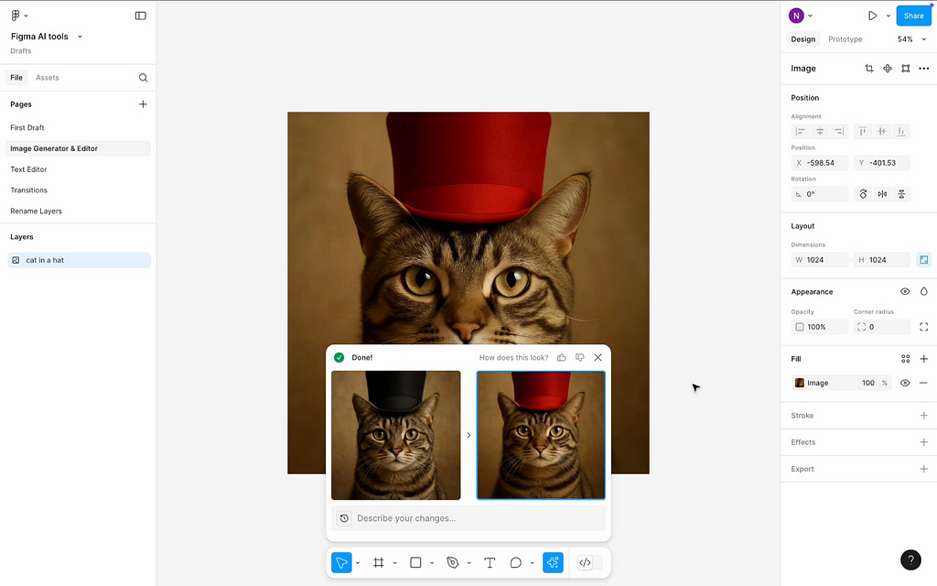Hide the Image fill with eye icon
Screen dimensions: 937x586
pos(905,383)
